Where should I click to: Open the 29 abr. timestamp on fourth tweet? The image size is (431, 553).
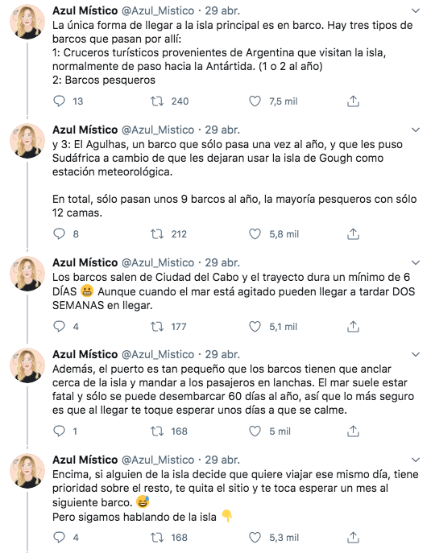(x=222, y=354)
